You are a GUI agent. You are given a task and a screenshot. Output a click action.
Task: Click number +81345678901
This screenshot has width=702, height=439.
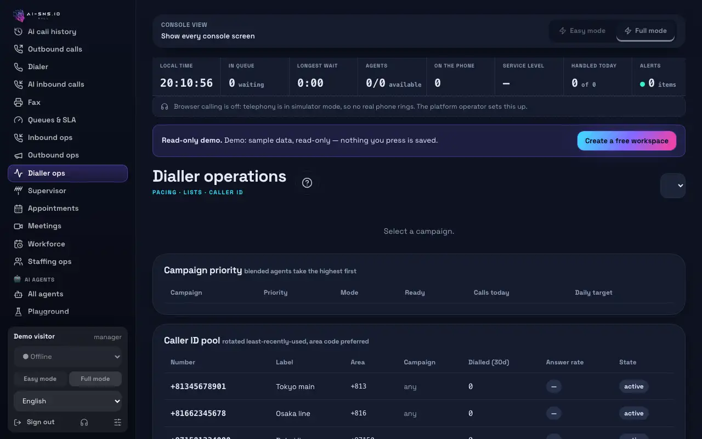coord(198,387)
